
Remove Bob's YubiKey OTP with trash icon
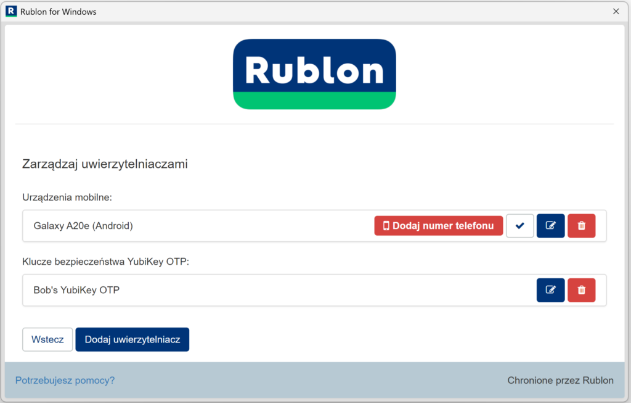point(581,290)
